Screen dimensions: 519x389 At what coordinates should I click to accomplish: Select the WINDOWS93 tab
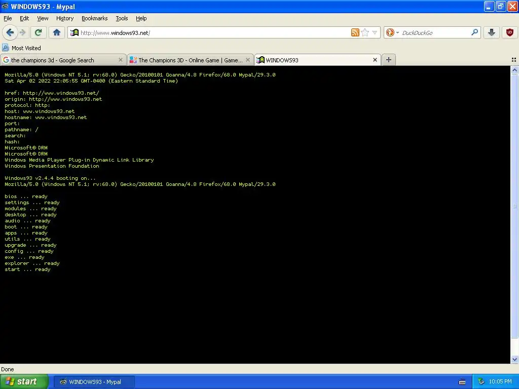coord(317,60)
